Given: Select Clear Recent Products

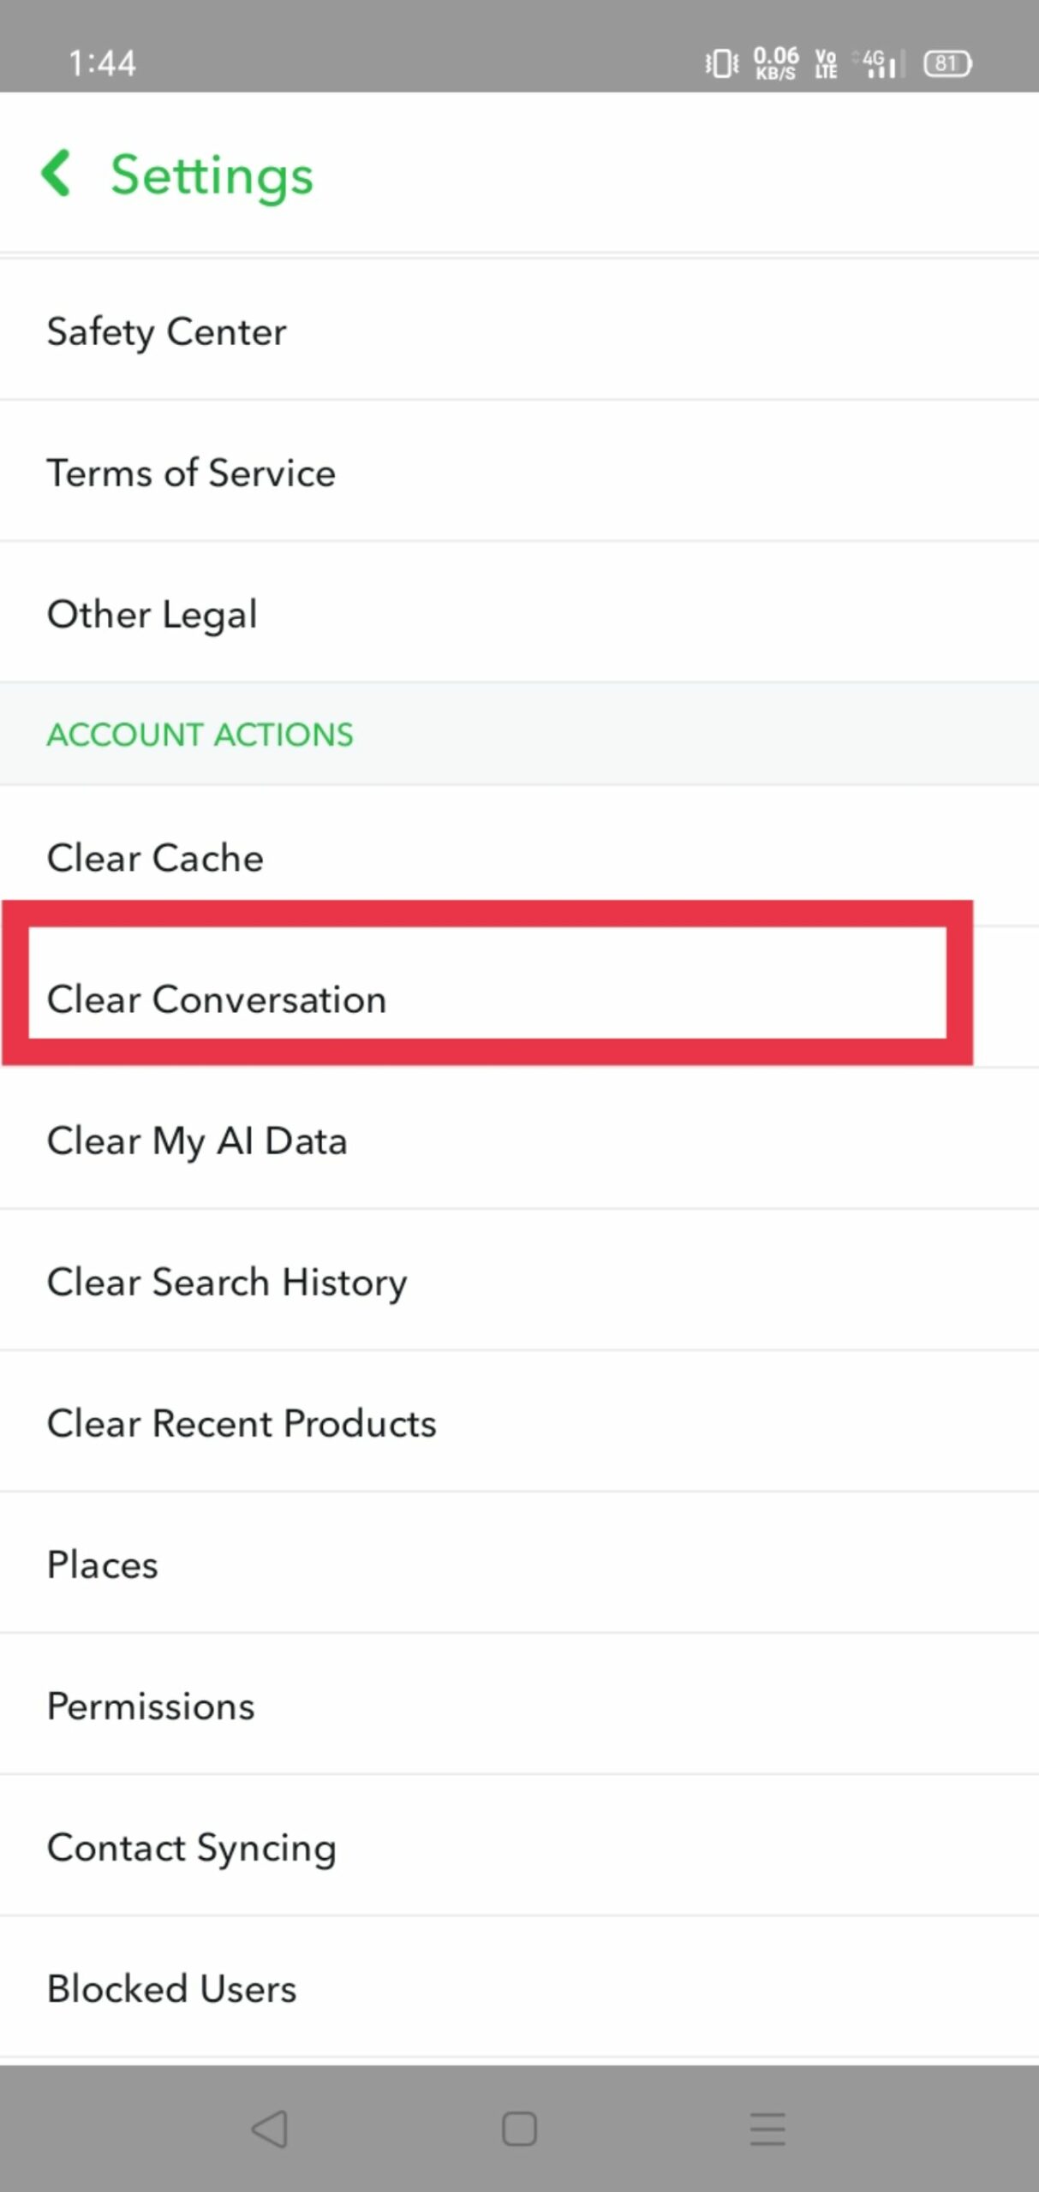Looking at the screenshot, I should tap(242, 1423).
